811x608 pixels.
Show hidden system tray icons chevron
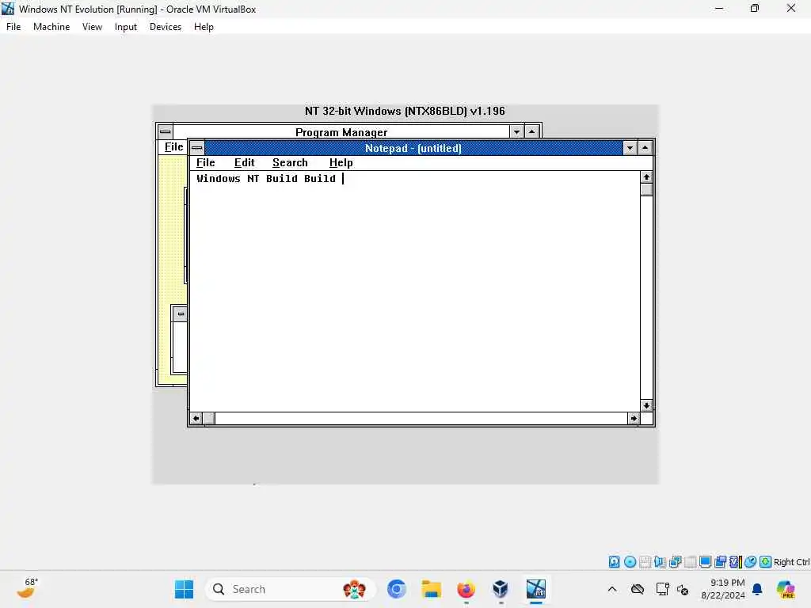tap(612, 589)
